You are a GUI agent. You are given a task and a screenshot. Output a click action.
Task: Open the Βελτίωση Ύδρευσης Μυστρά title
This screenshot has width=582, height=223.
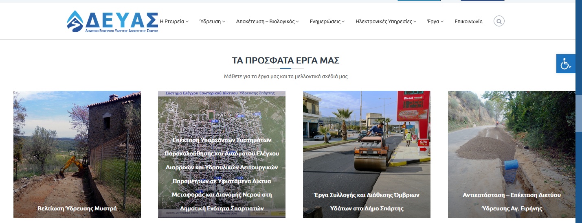click(x=77, y=208)
